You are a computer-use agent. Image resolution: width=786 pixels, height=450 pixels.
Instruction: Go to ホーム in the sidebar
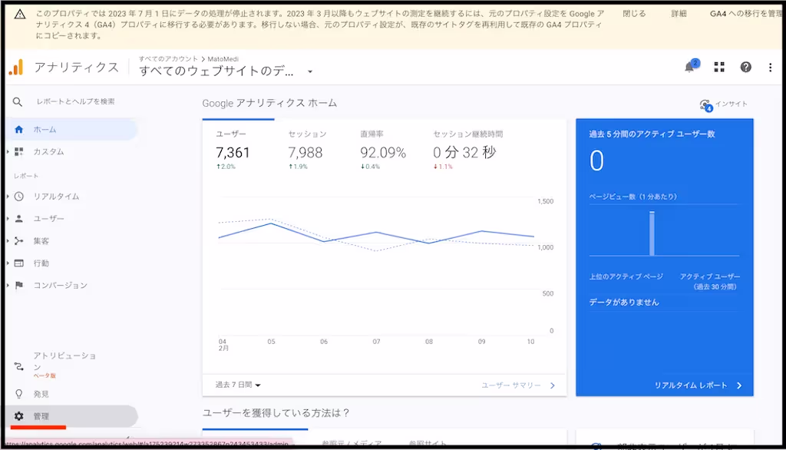(x=73, y=130)
